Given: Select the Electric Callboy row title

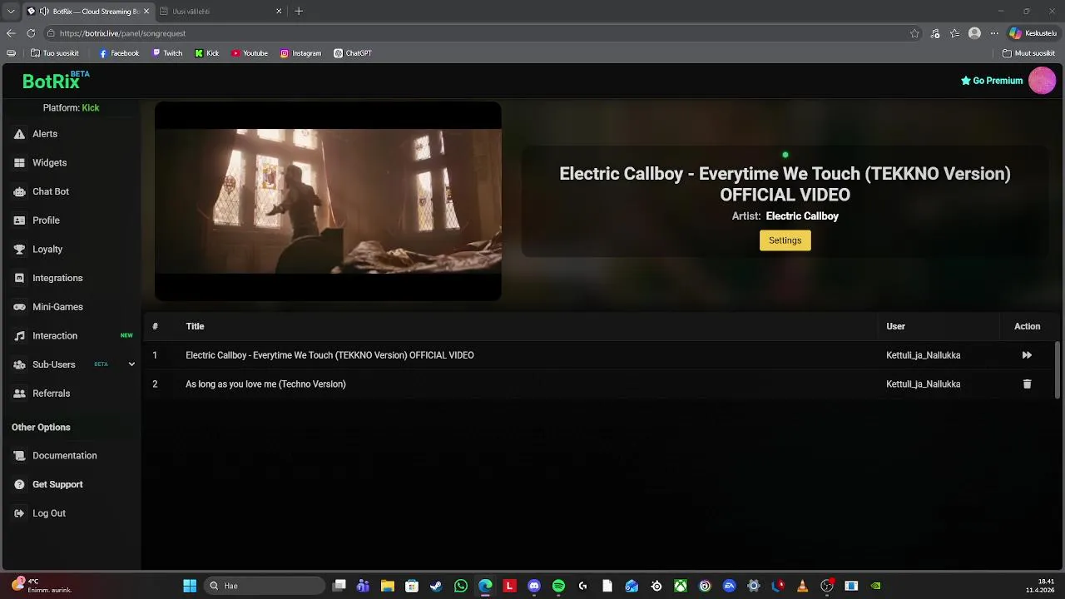Looking at the screenshot, I should pyautogui.click(x=329, y=355).
